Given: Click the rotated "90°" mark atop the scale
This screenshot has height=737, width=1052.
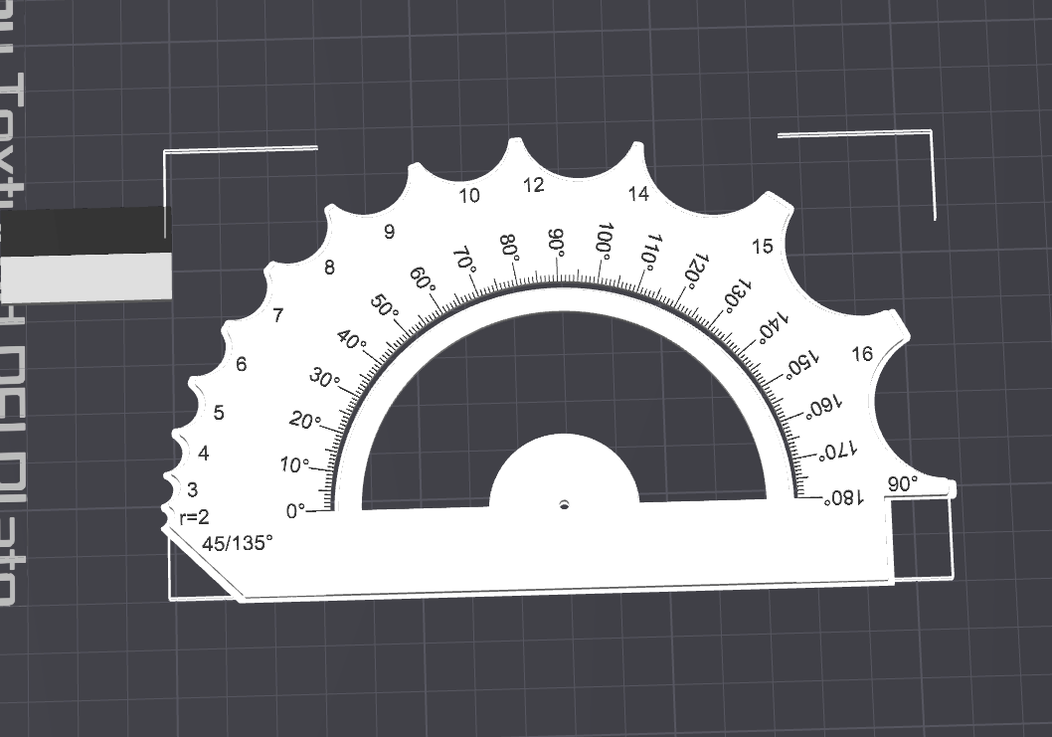Looking at the screenshot, I should tap(557, 243).
